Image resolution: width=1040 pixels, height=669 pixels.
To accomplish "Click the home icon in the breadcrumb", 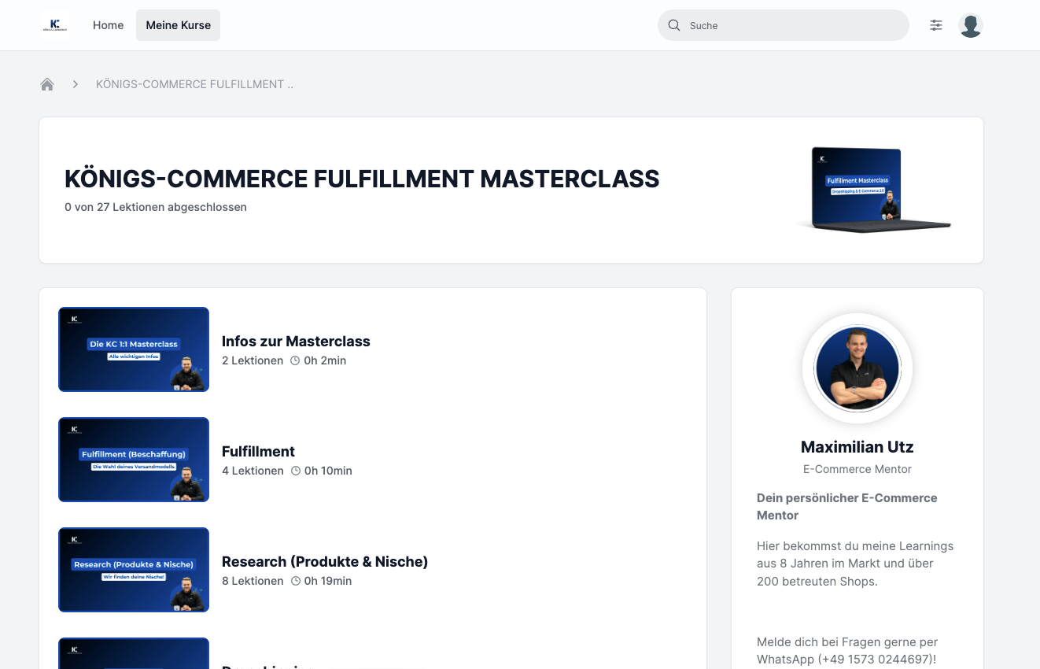I will point(46,83).
